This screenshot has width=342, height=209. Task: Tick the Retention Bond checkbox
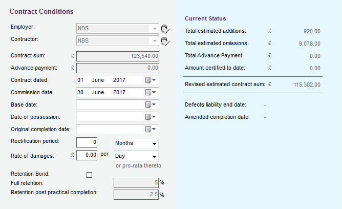click(x=89, y=175)
